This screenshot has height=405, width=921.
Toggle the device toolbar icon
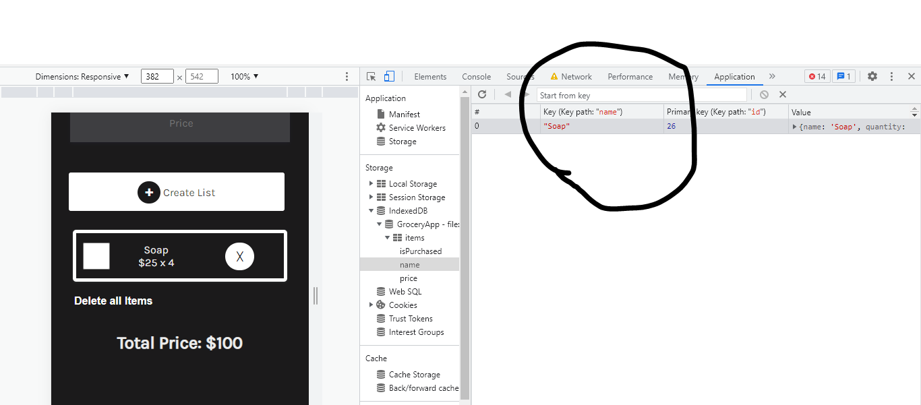(389, 77)
